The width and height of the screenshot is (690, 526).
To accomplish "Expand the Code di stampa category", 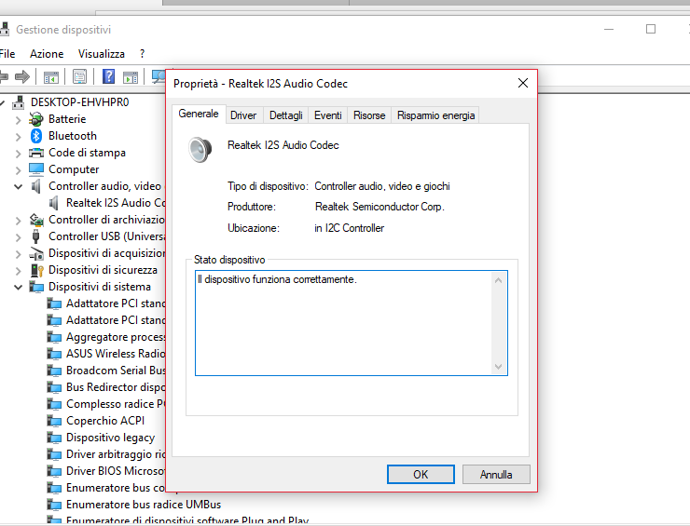I will coord(18,153).
